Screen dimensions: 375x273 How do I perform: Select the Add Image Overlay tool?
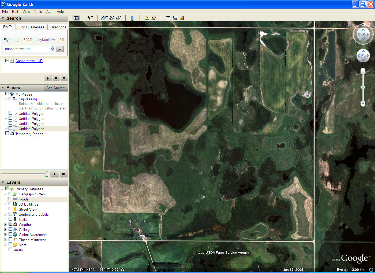[x=119, y=18]
